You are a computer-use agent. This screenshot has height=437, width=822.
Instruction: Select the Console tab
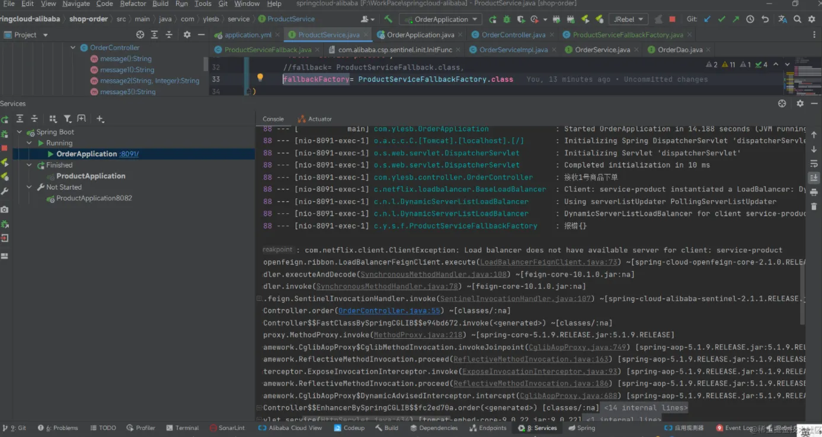click(x=273, y=118)
